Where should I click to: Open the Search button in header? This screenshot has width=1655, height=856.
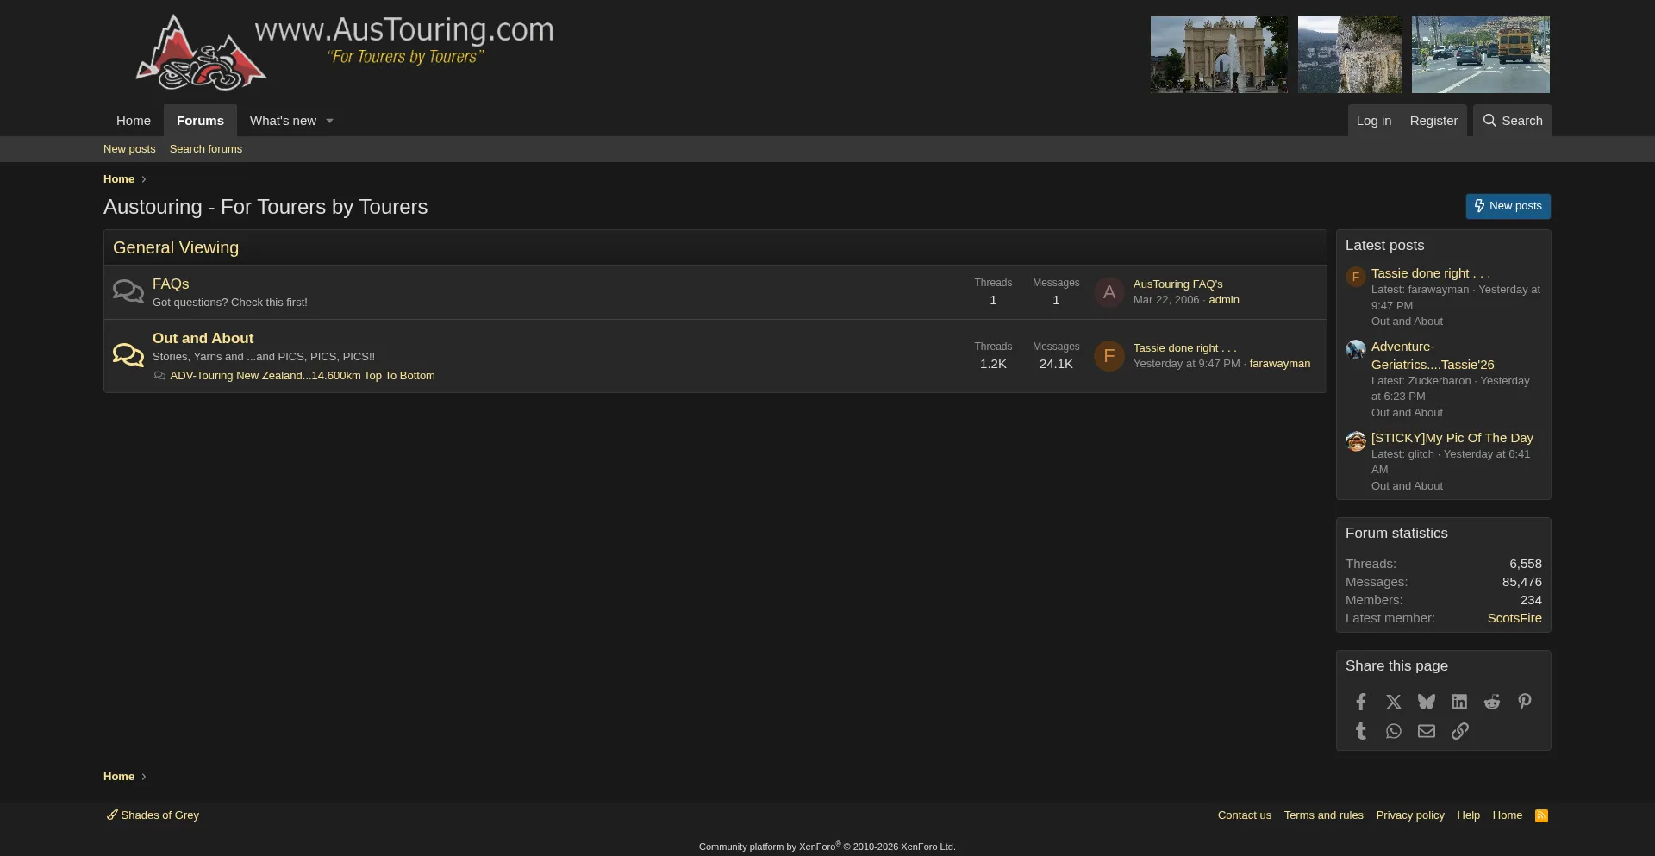tap(1512, 121)
